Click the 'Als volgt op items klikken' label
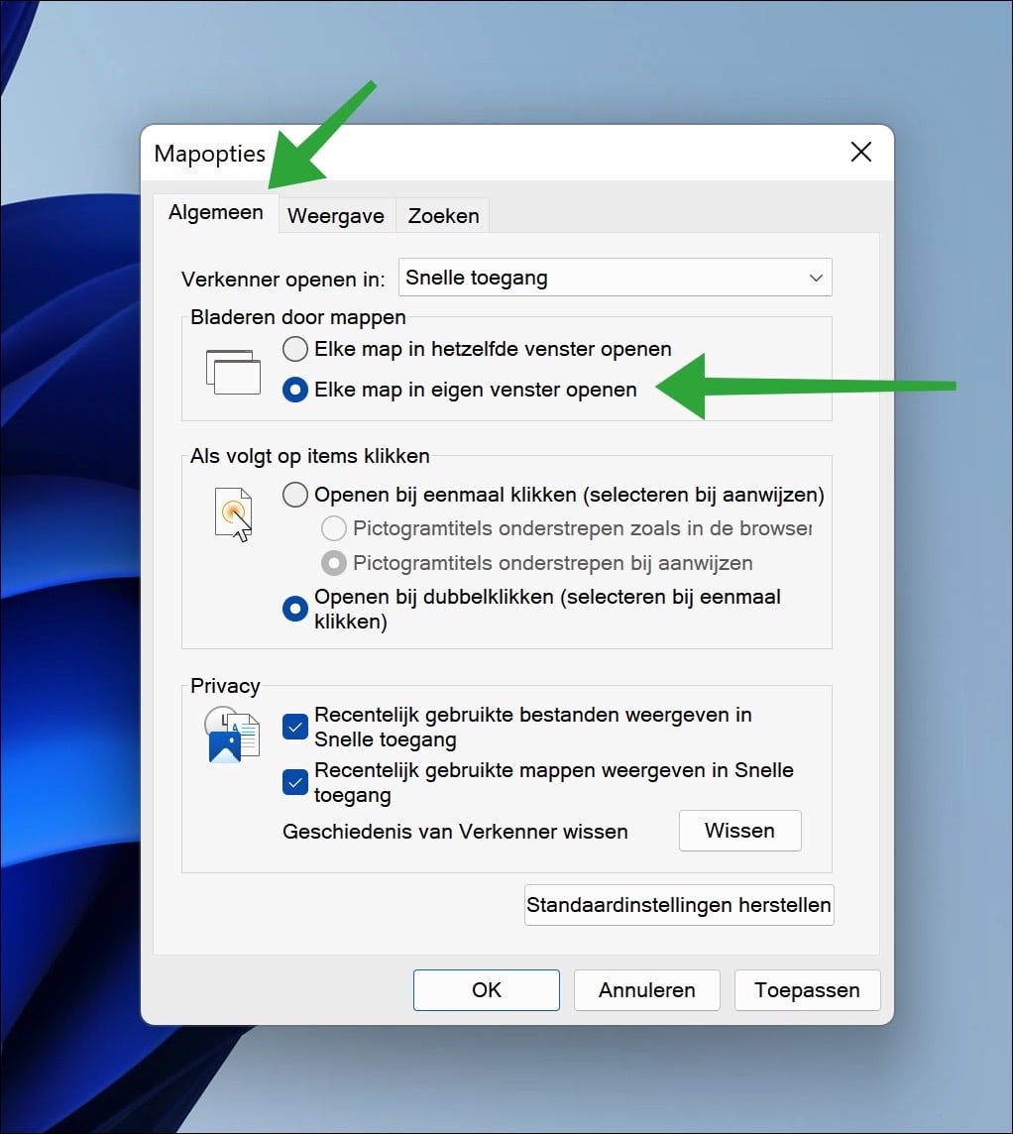This screenshot has width=1013, height=1134. point(309,456)
